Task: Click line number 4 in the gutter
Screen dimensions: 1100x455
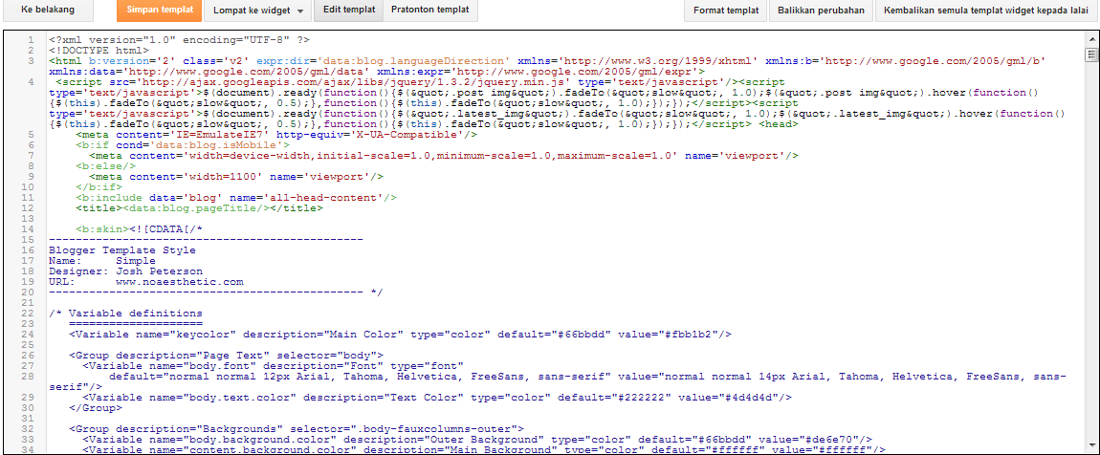Action: pyautogui.click(x=33, y=82)
